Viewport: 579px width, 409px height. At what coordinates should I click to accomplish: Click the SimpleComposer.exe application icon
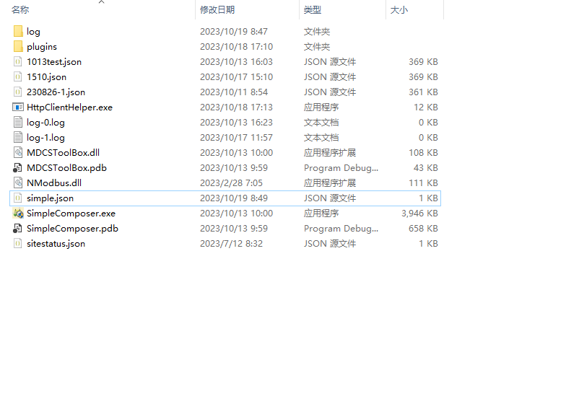pyautogui.click(x=18, y=214)
